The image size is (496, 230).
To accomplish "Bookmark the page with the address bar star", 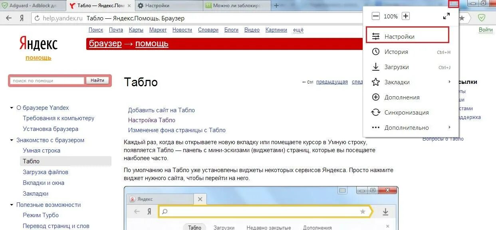I will (x=462, y=18).
